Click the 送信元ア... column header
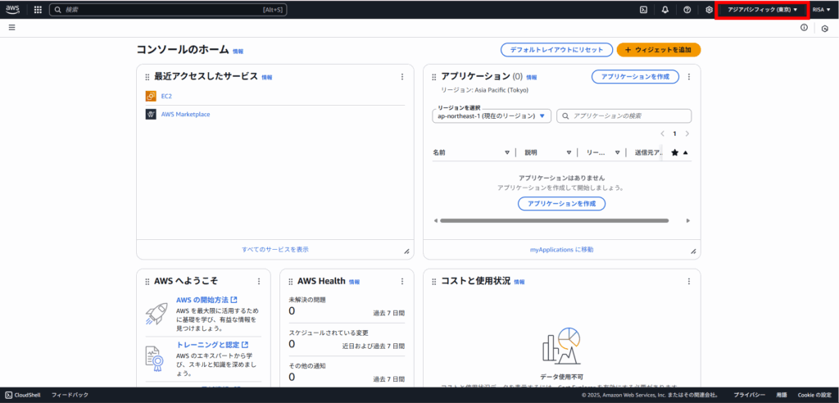839x403 pixels. click(x=648, y=152)
